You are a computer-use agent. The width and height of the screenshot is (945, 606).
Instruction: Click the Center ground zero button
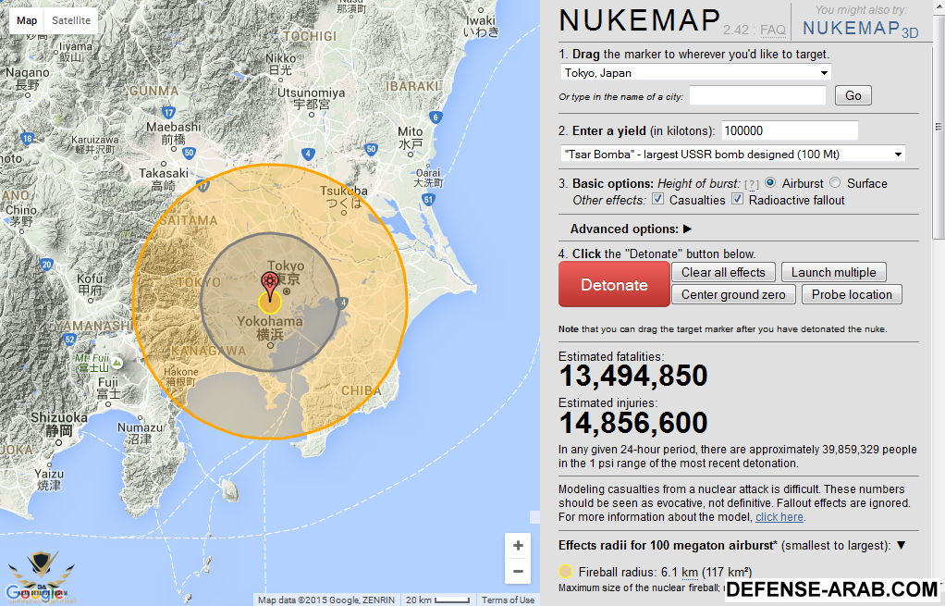click(x=733, y=294)
